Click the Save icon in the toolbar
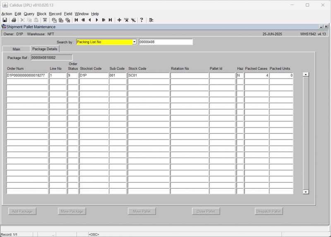The width and height of the screenshot is (331, 237). pyautogui.click(x=5, y=20)
